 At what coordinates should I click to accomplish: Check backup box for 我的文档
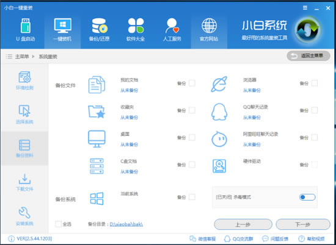click(x=192, y=83)
